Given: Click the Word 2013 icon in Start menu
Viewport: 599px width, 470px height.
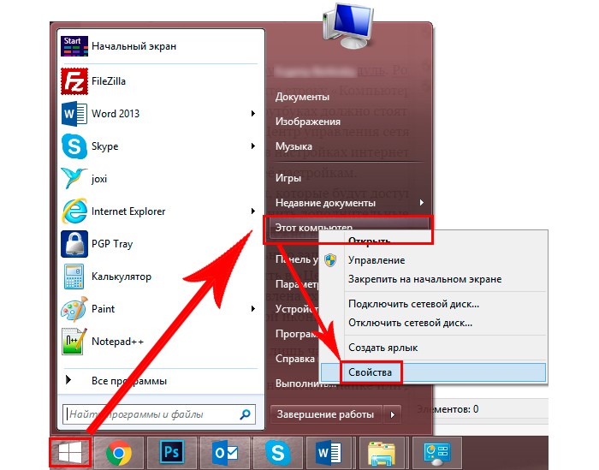Looking at the screenshot, I should (74, 114).
